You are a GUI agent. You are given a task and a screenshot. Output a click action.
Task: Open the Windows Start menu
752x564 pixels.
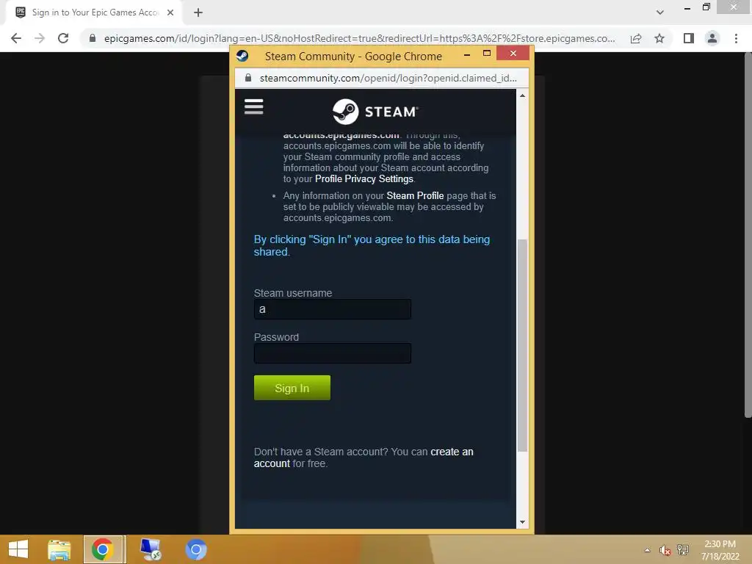tap(18, 549)
